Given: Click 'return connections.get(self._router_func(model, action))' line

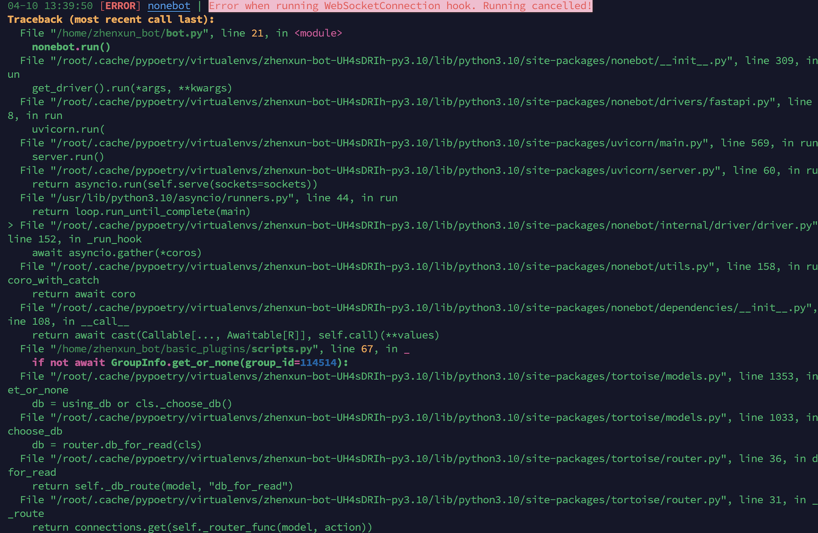Looking at the screenshot, I should pyautogui.click(x=202, y=528).
